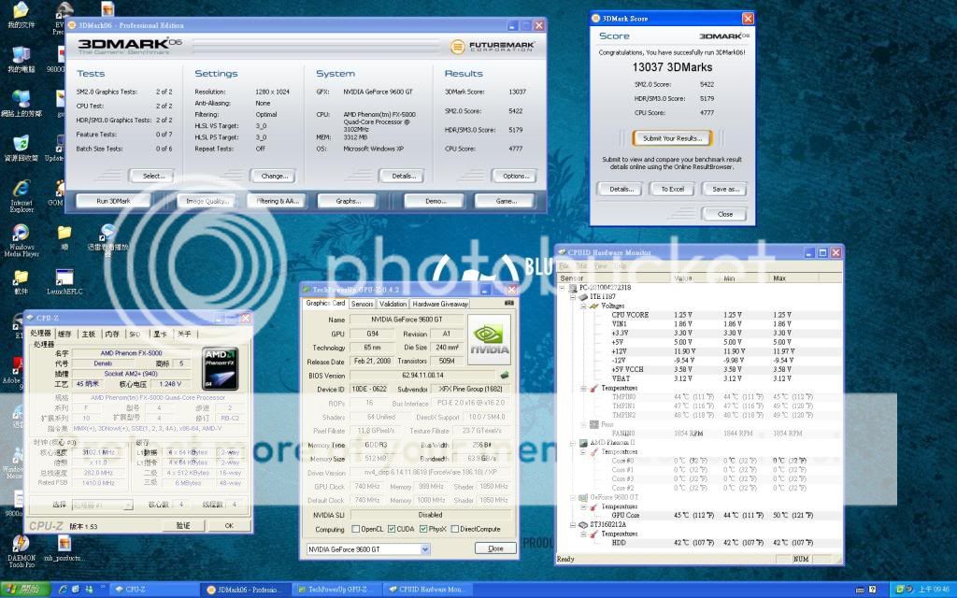Open the 網路上的芳鄰 network icon
Screen dimensions: 957x598
tap(21, 104)
